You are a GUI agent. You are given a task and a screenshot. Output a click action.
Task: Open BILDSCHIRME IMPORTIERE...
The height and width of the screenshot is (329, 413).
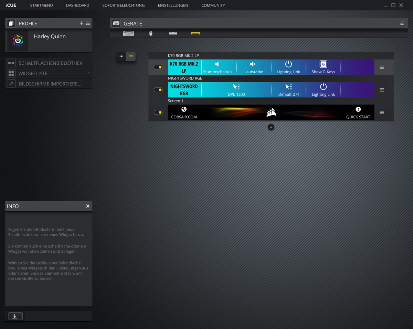tap(49, 84)
